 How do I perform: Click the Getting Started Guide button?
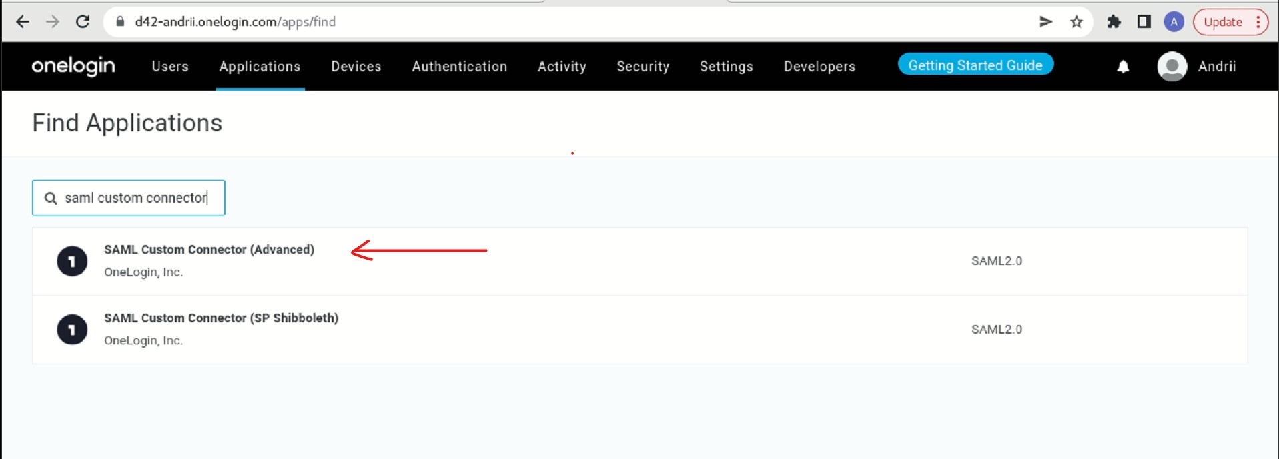pos(975,65)
